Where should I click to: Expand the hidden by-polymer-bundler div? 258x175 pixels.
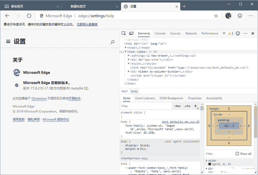click(129, 71)
